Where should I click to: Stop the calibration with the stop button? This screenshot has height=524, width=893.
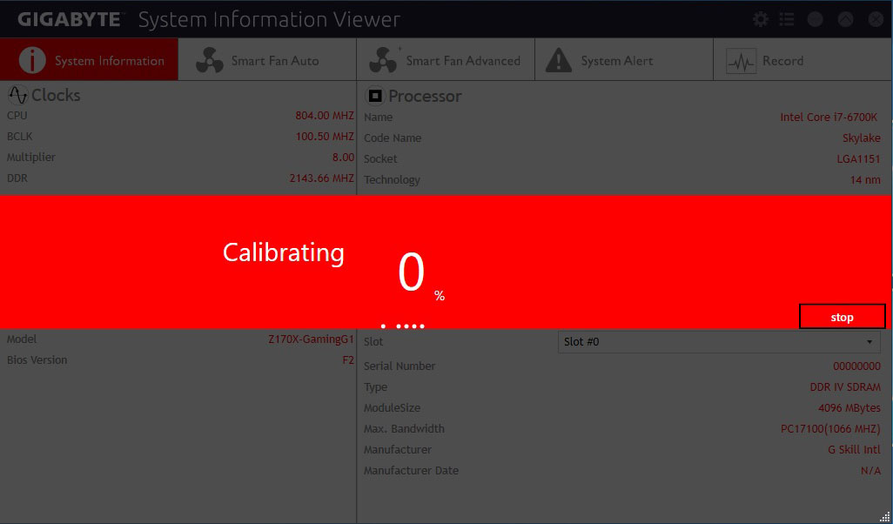[843, 317]
